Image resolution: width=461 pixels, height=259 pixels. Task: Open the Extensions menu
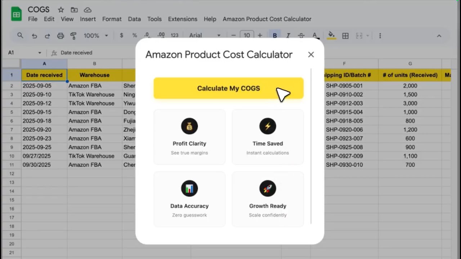tap(183, 19)
